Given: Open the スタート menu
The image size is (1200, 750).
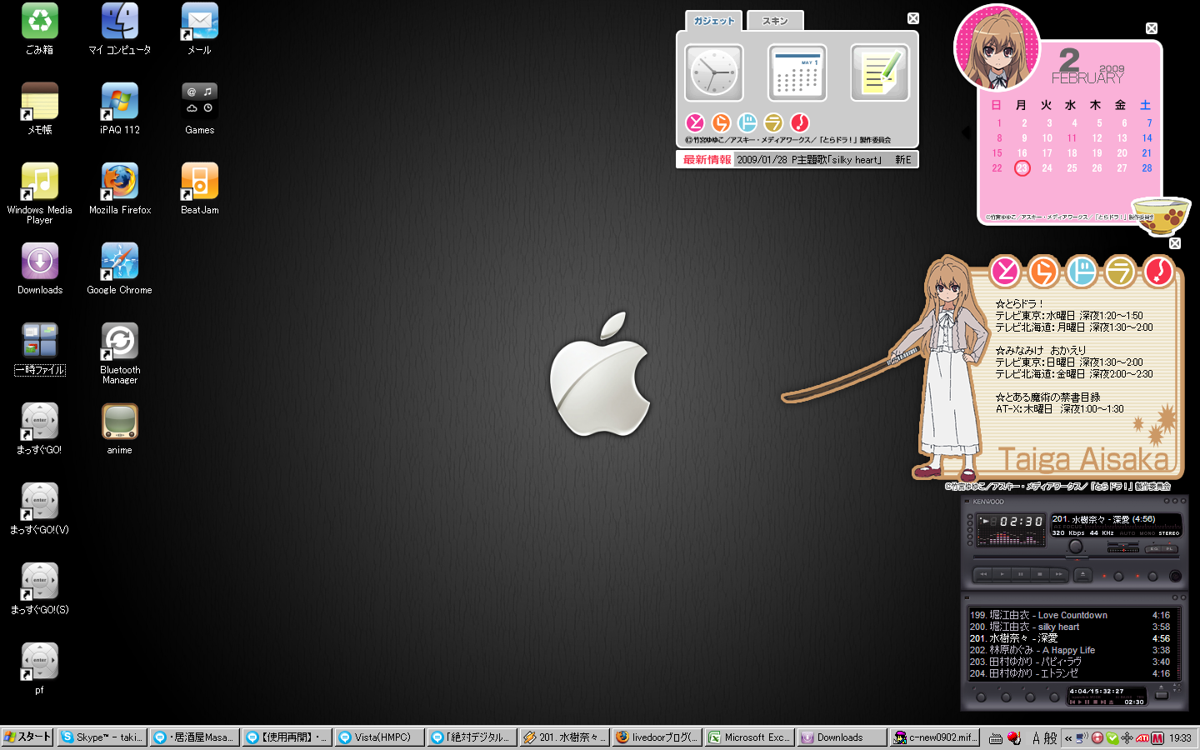Looking at the screenshot, I should pos(27,737).
